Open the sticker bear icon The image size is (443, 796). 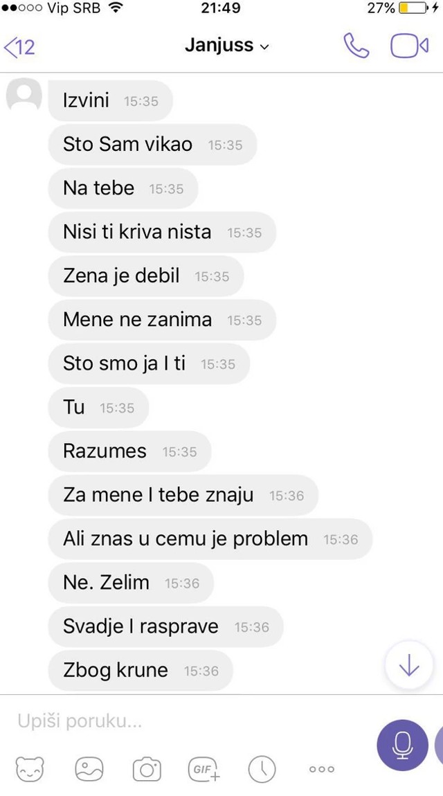(x=30, y=768)
